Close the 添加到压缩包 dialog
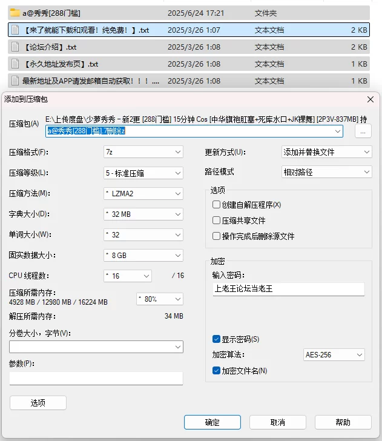382x441 pixels. [370, 99]
